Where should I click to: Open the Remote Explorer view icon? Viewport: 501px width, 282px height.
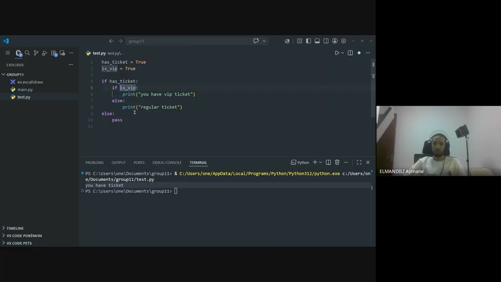(62, 53)
